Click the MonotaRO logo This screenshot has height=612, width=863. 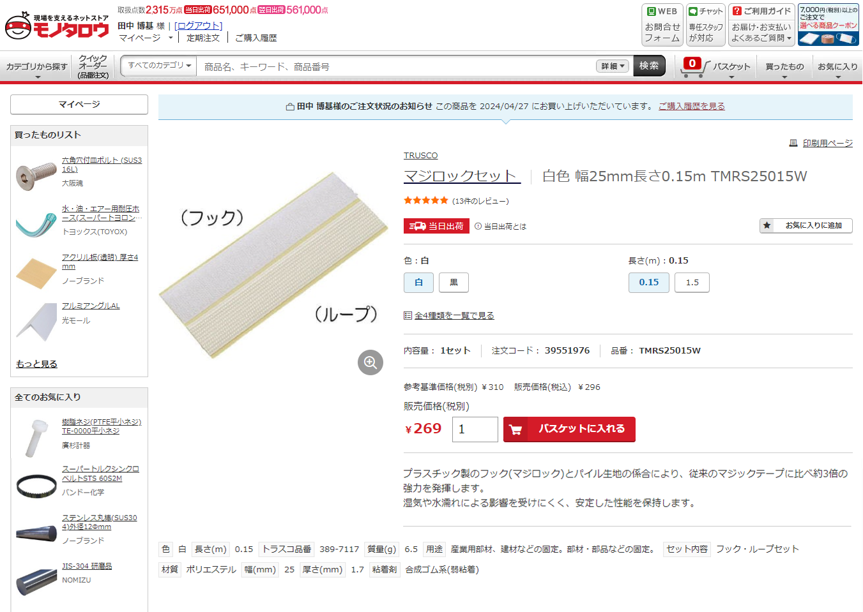pyautogui.click(x=57, y=26)
